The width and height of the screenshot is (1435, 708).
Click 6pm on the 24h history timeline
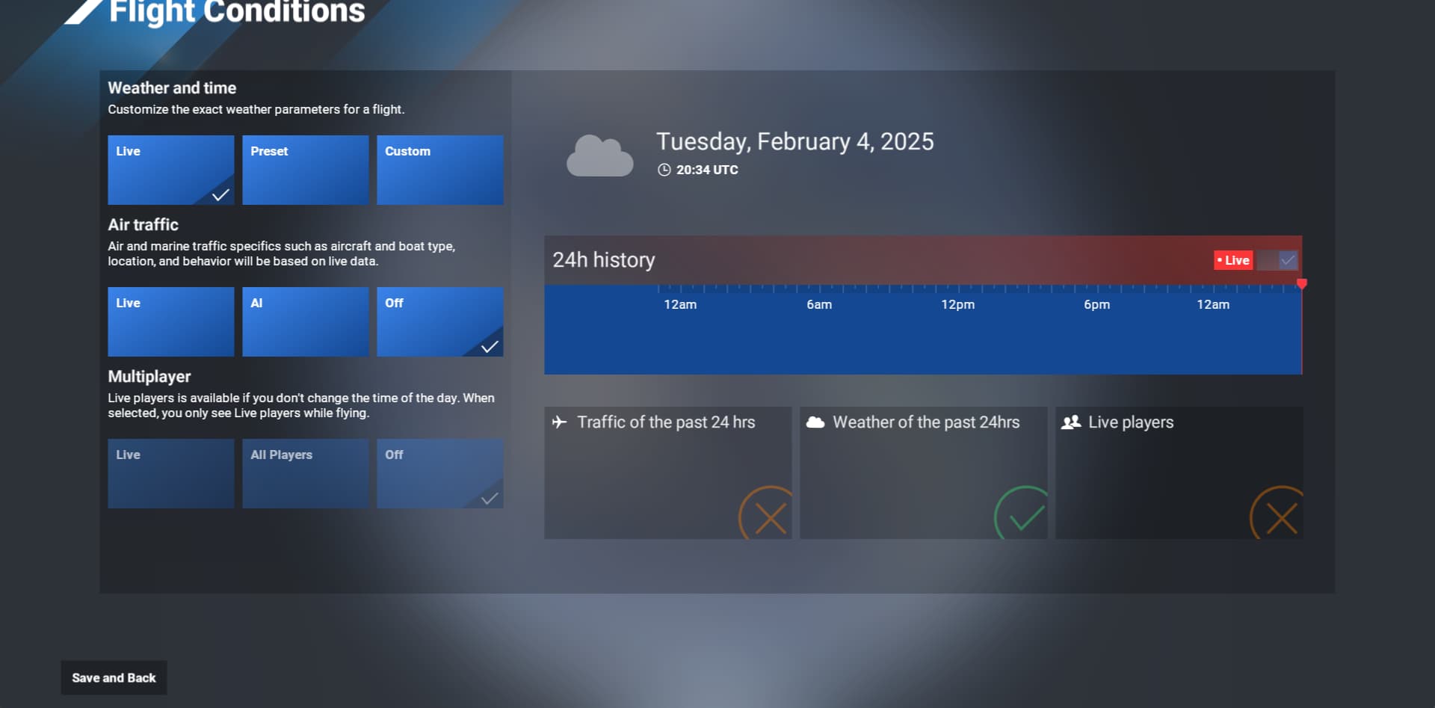click(1096, 304)
